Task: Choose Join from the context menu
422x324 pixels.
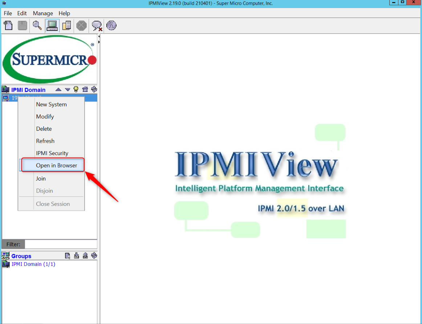Action: click(x=51, y=178)
